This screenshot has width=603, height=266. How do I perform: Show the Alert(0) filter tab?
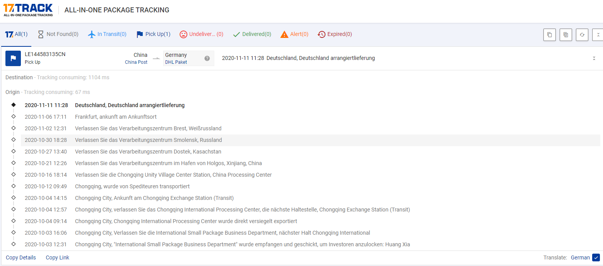pyautogui.click(x=294, y=34)
